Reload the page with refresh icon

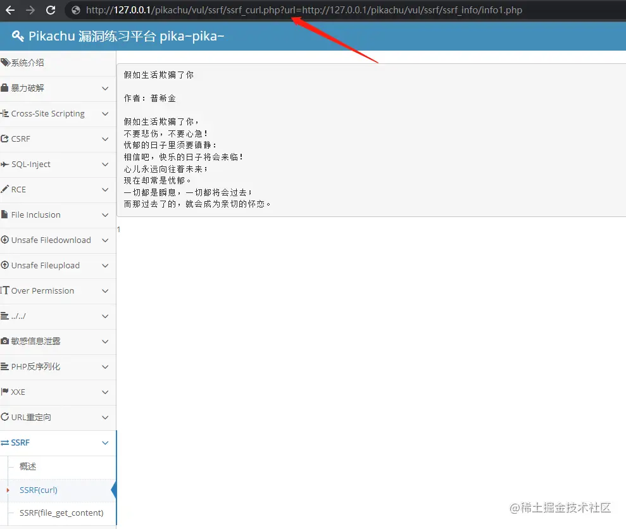point(51,10)
